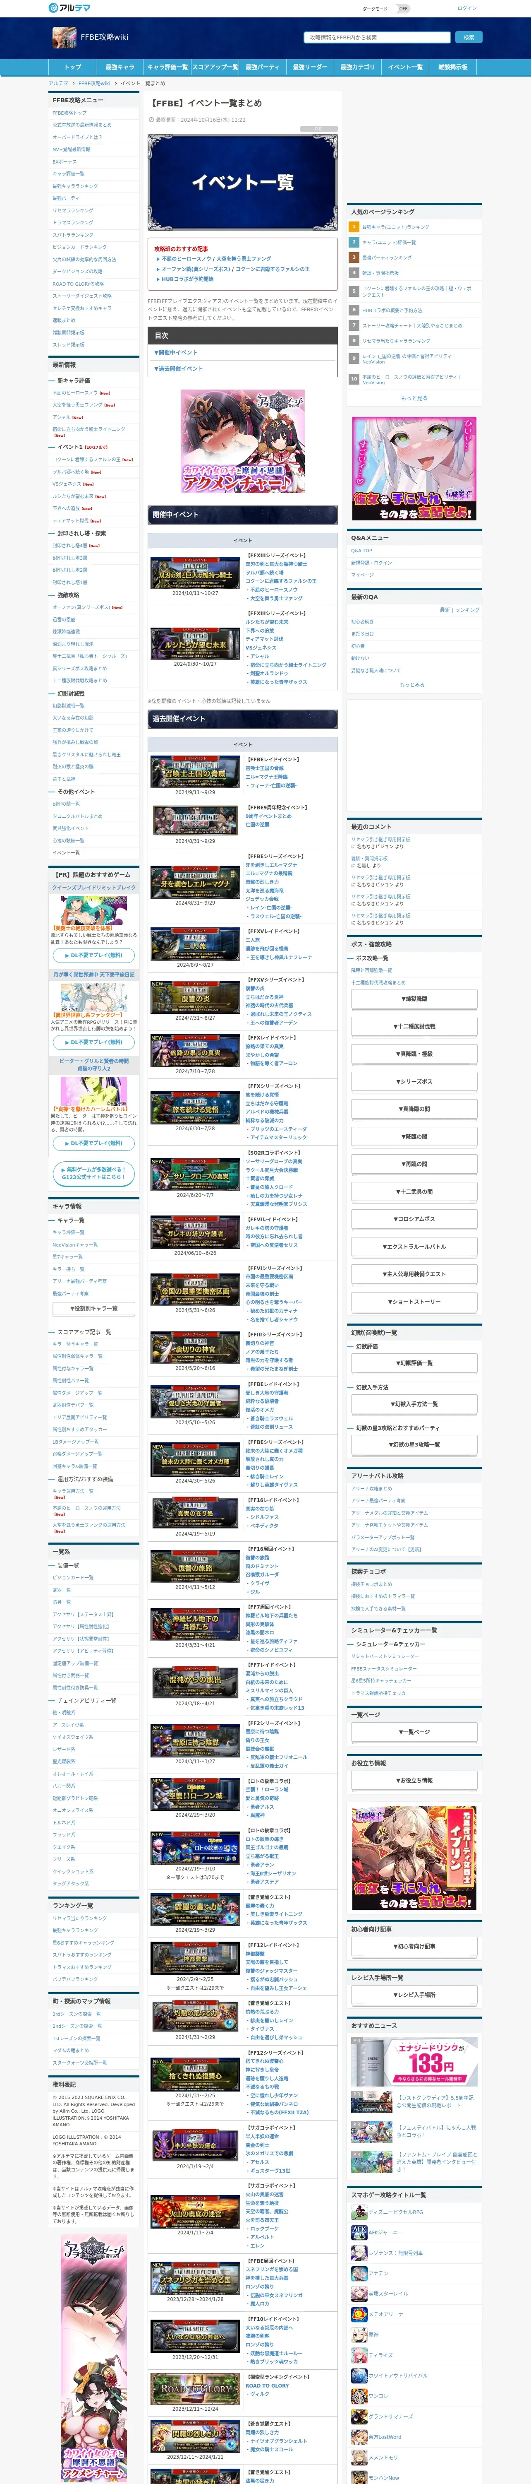Click the 検索 search button
This screenshot has height=2484, width=531.
(469, 38)
